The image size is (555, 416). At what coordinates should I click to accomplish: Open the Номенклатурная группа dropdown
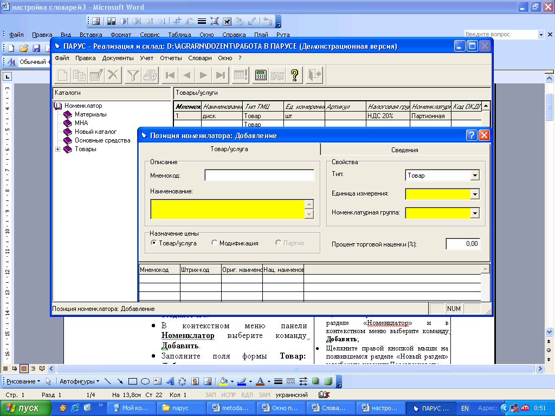(x=475, y=213)
